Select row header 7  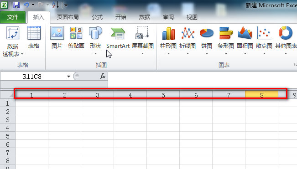[x=8, y=152]
